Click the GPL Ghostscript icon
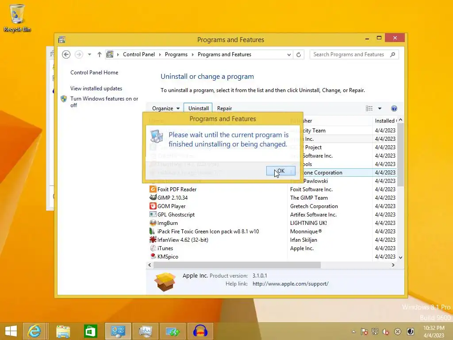453x340 pixels. pyautogui.click(x=153, y=214)
